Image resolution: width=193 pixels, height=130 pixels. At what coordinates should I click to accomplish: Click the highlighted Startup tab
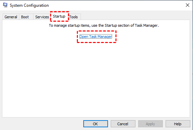pyautogui.click(x=59, y=16)
